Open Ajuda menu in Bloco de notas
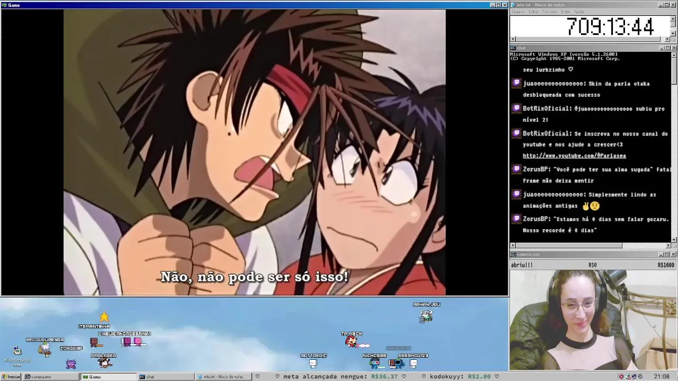Viewport: 678px width, 381px height. point(579,12)
